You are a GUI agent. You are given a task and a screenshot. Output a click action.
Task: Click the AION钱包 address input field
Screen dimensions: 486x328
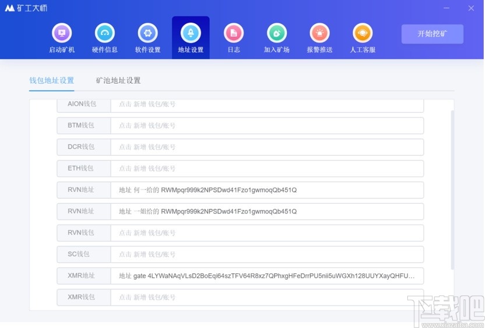tap(267, 105)
